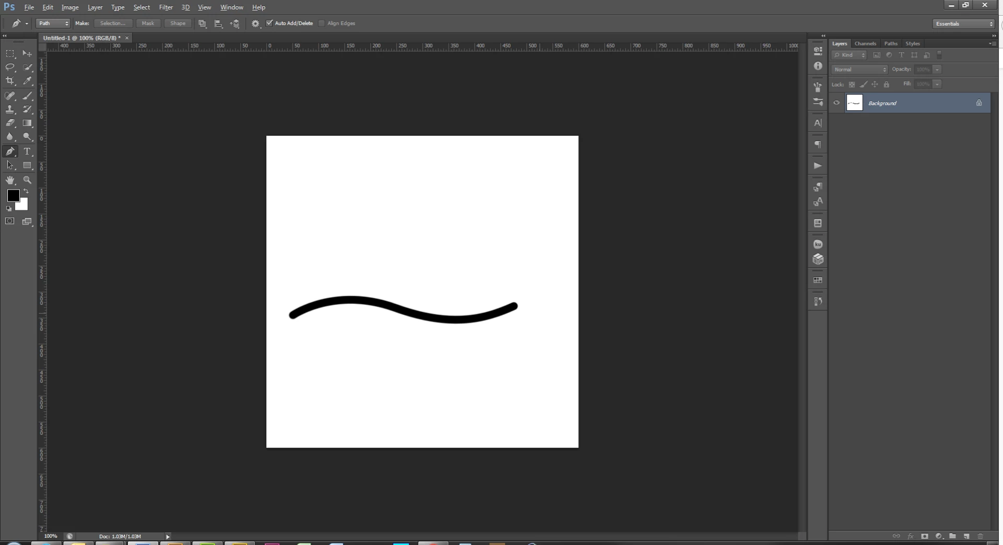Open the layer Kind filter dropdown
Screen dimensions: 1003x545
coord(849,55)
